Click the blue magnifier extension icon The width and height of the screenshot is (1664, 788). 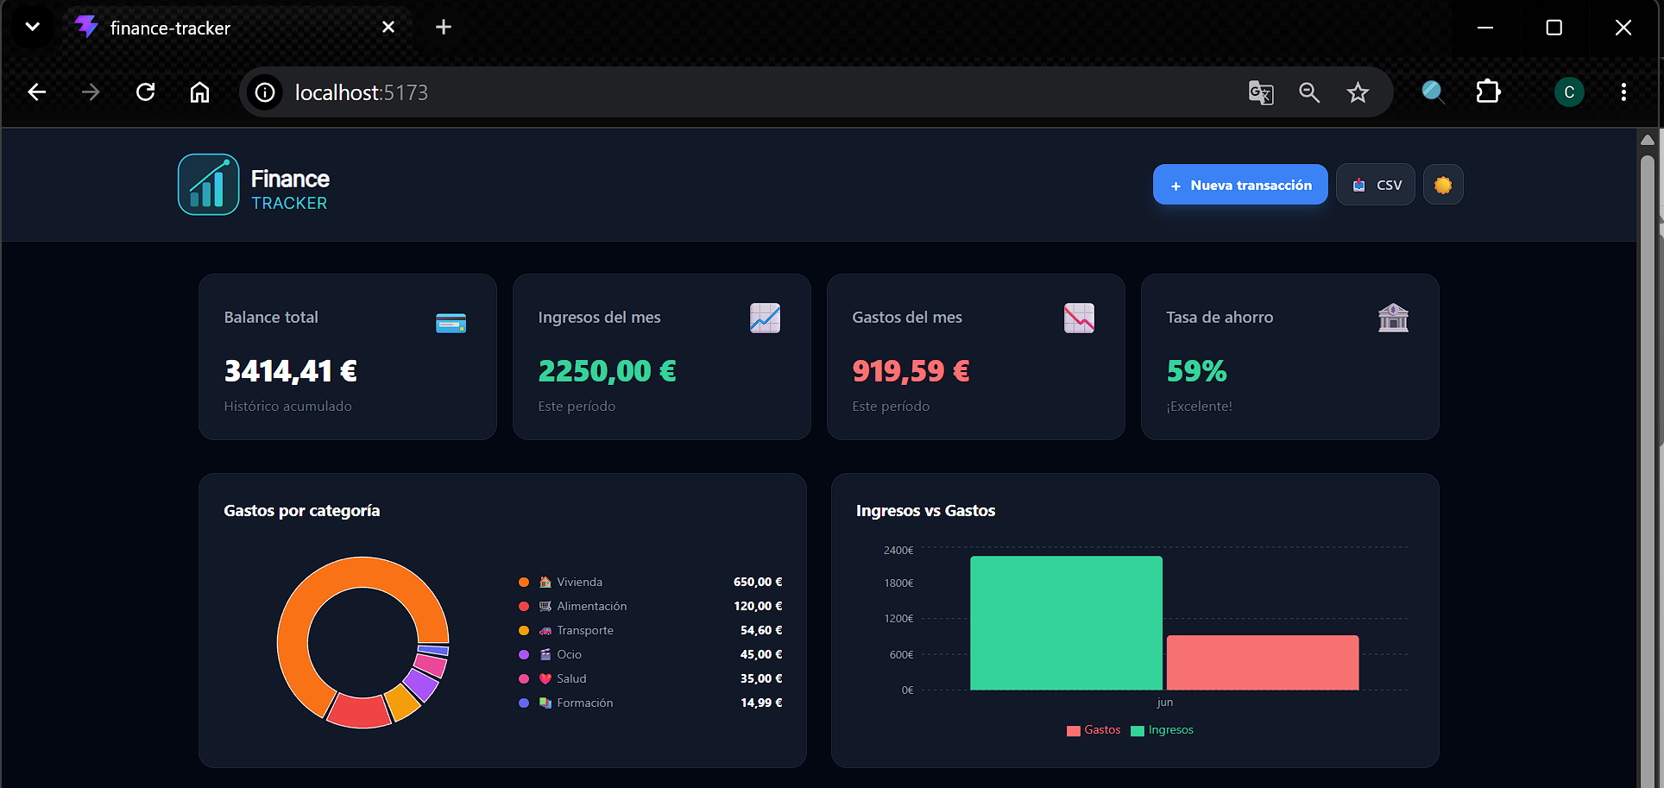(1433, 92)
